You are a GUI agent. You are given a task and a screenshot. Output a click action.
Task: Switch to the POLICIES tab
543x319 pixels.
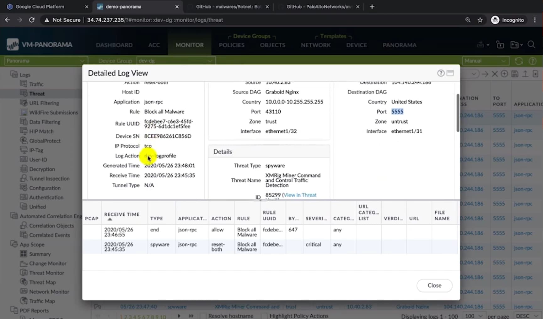(232, 45)
